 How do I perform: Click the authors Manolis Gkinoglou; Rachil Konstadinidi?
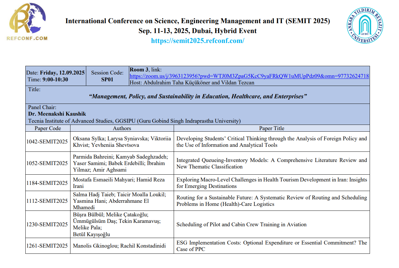tap(119, 246)
